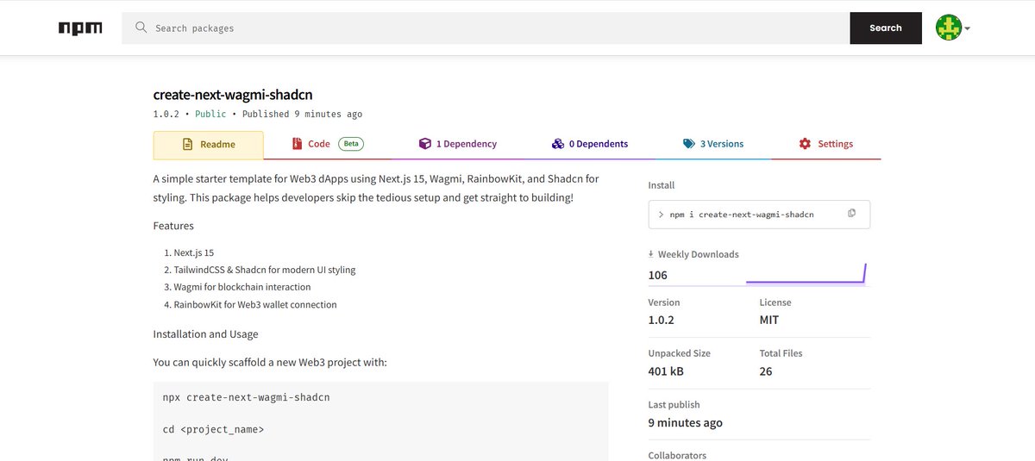Viewport: 1035px width, 461px height.
Task: Click the 106 weekly downloads value
Action: tap(658, 276)
